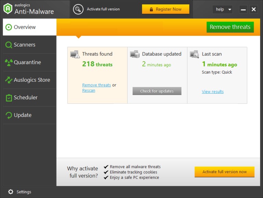Minimize the Anti-Malware window

click(243, 9)
